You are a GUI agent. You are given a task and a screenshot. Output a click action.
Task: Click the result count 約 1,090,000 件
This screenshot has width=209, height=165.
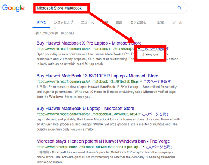click(47, 33)
